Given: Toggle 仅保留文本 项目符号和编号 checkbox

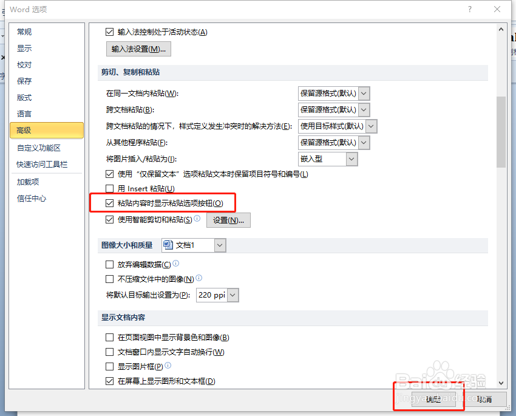Looking at the screenshot, I should [x=110, y=174].
